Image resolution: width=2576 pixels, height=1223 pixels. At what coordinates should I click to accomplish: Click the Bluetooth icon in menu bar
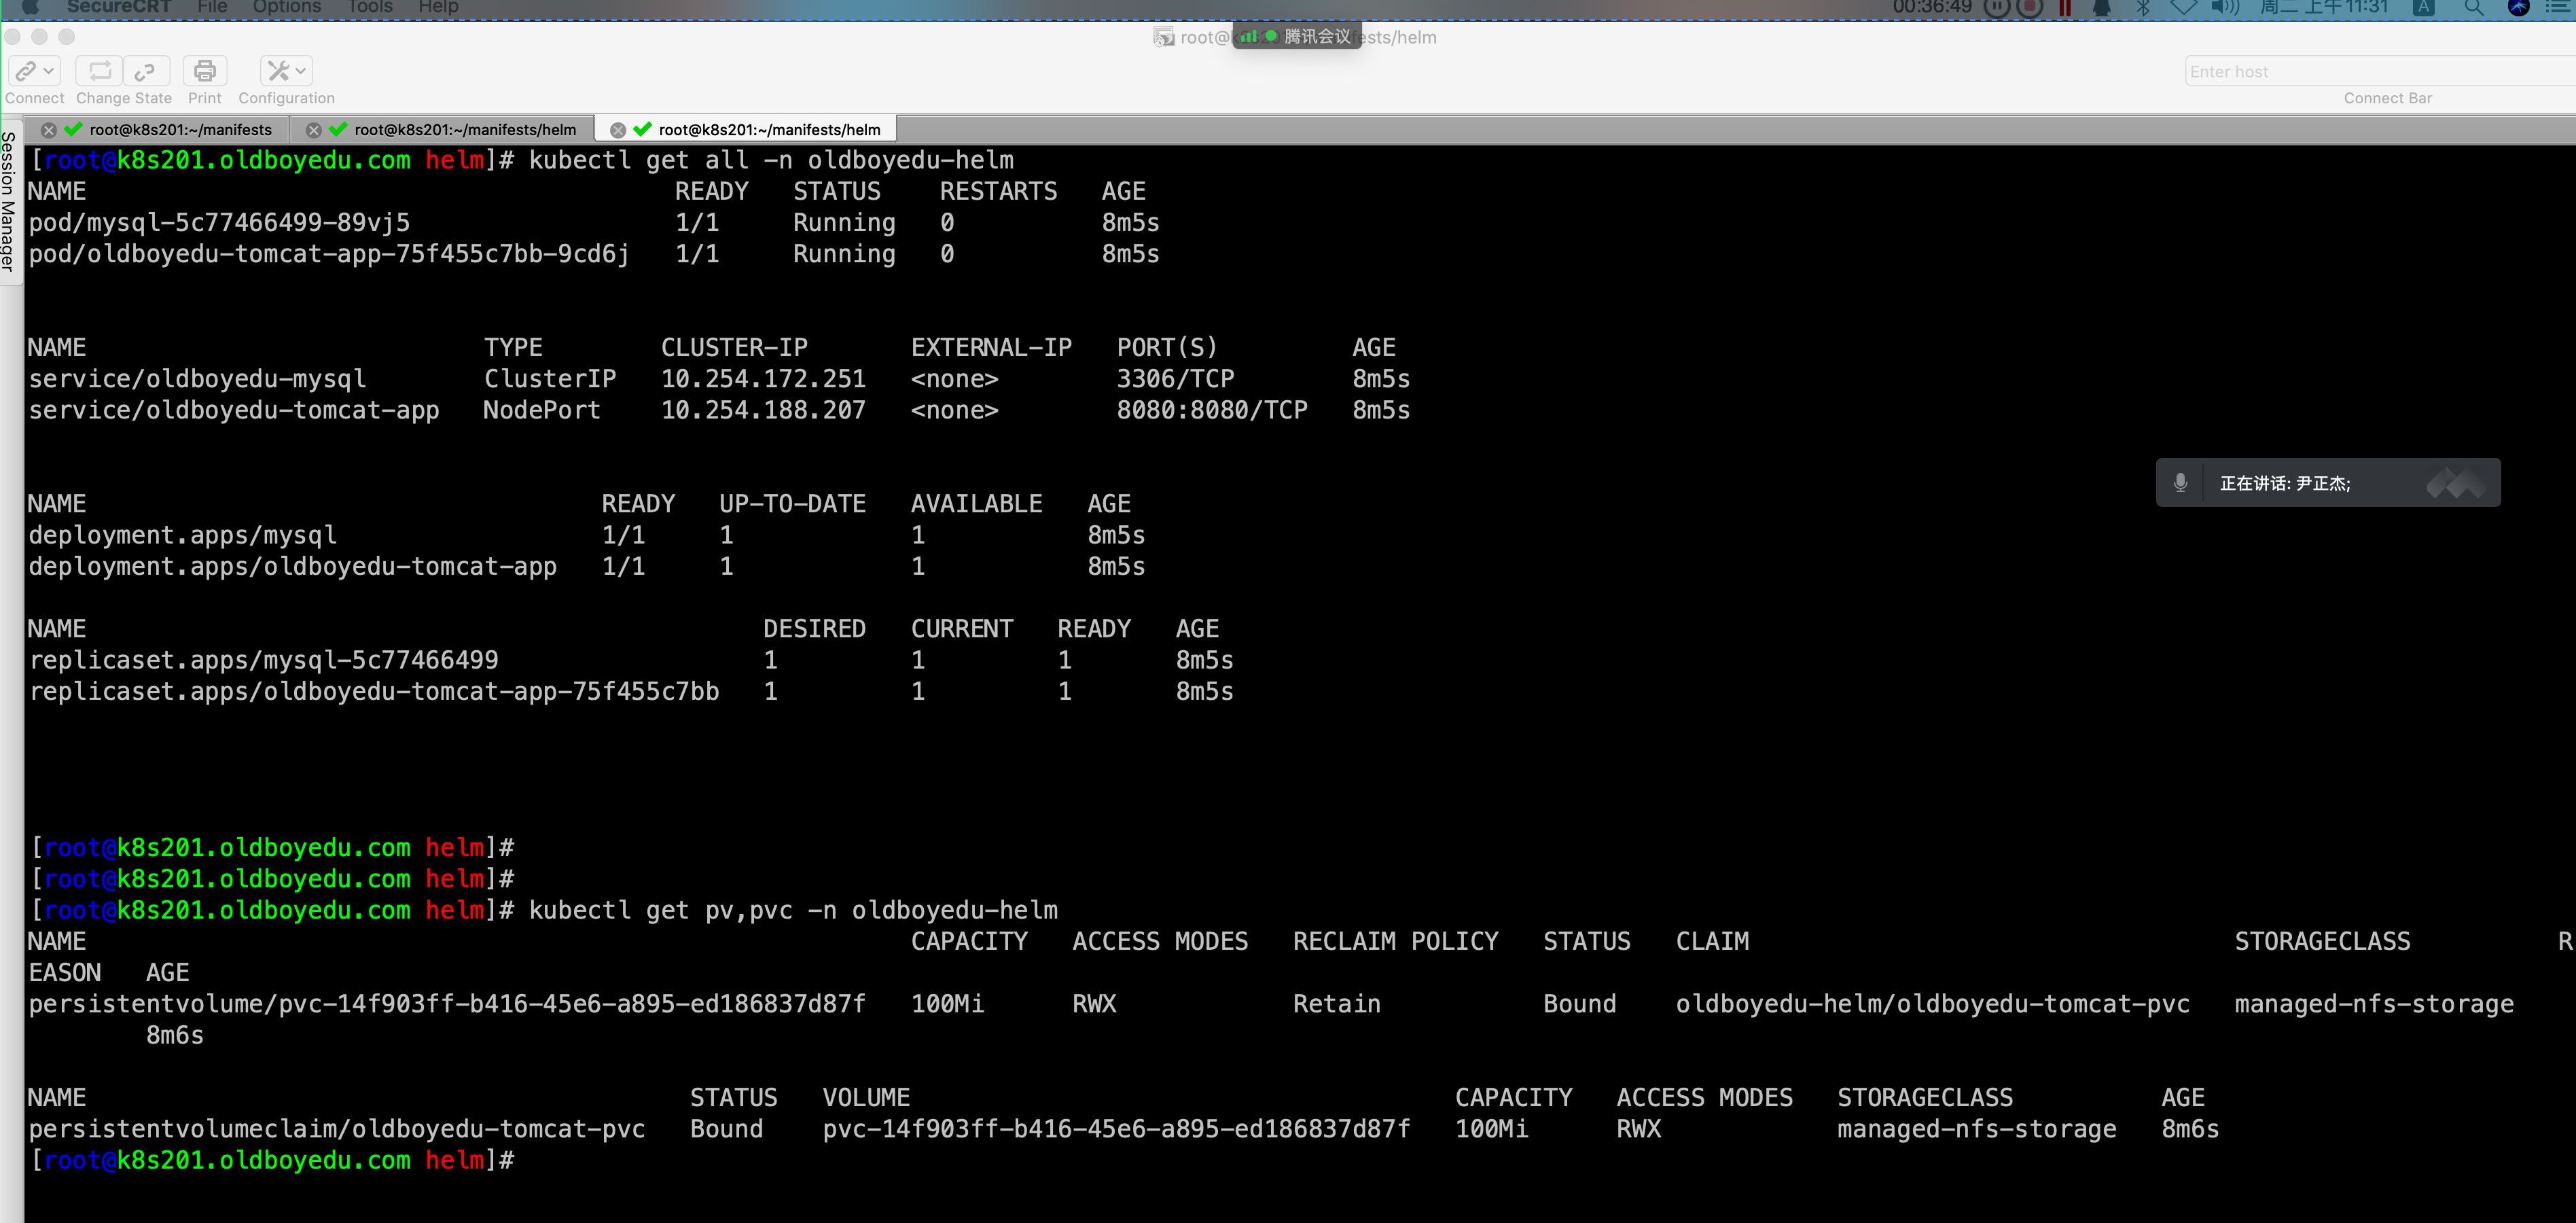2143,8
